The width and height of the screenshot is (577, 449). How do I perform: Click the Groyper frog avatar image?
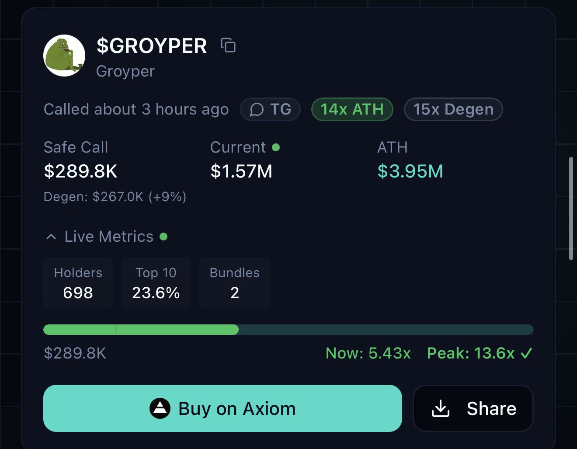pyautogui.click(x=64, y=56)
